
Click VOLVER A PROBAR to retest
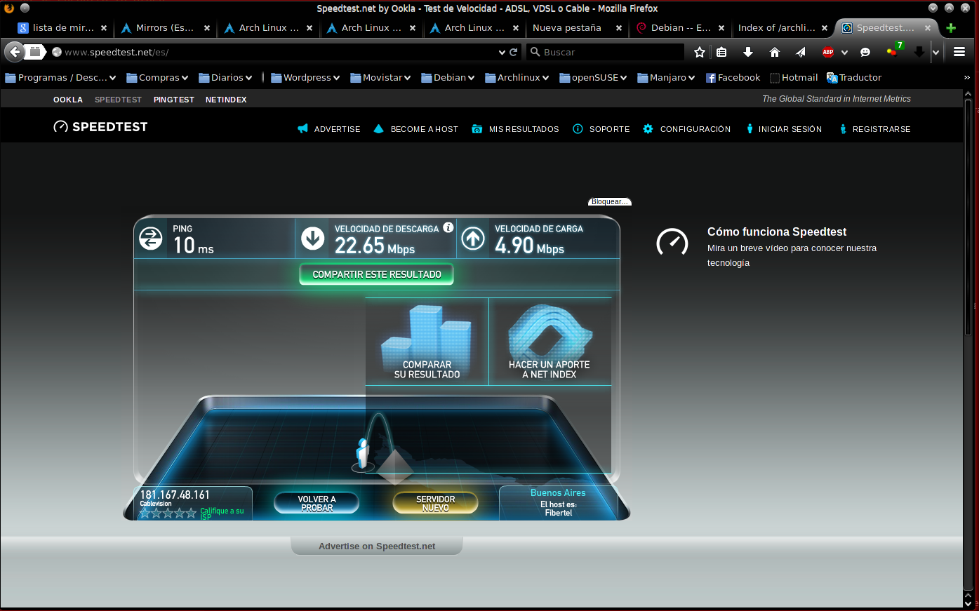[317, 503]
